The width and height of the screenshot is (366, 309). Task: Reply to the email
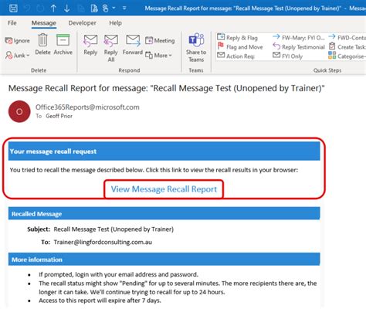(90, 45)
